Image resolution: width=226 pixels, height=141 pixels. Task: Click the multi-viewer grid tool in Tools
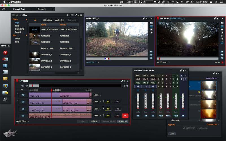[5, 72]
